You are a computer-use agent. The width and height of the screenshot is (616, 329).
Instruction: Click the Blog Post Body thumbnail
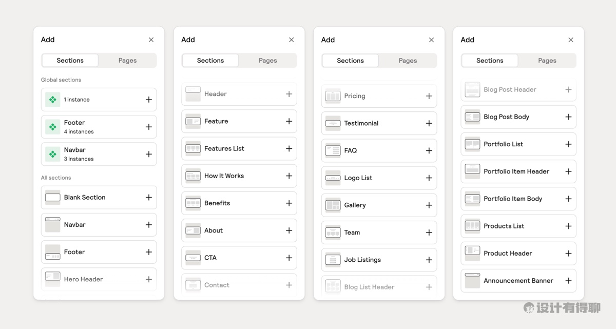click(472, 117)
